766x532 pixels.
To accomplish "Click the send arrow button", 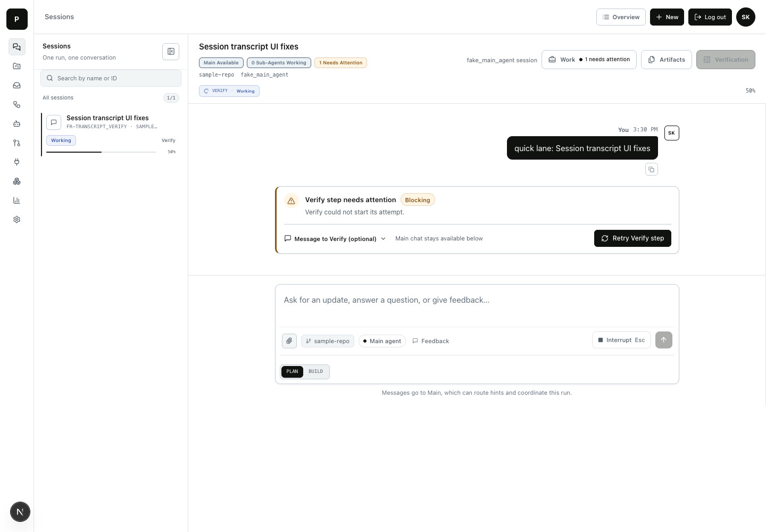I will 664,340.
